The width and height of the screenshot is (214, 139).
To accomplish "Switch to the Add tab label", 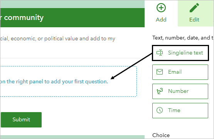I will [161, 20].
